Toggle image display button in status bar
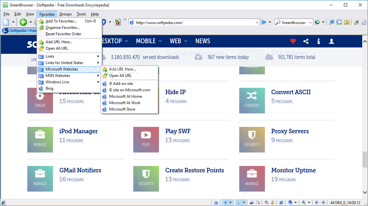Image resolution: width=368 pixels, height=206 pixels. tap(239, 202)
